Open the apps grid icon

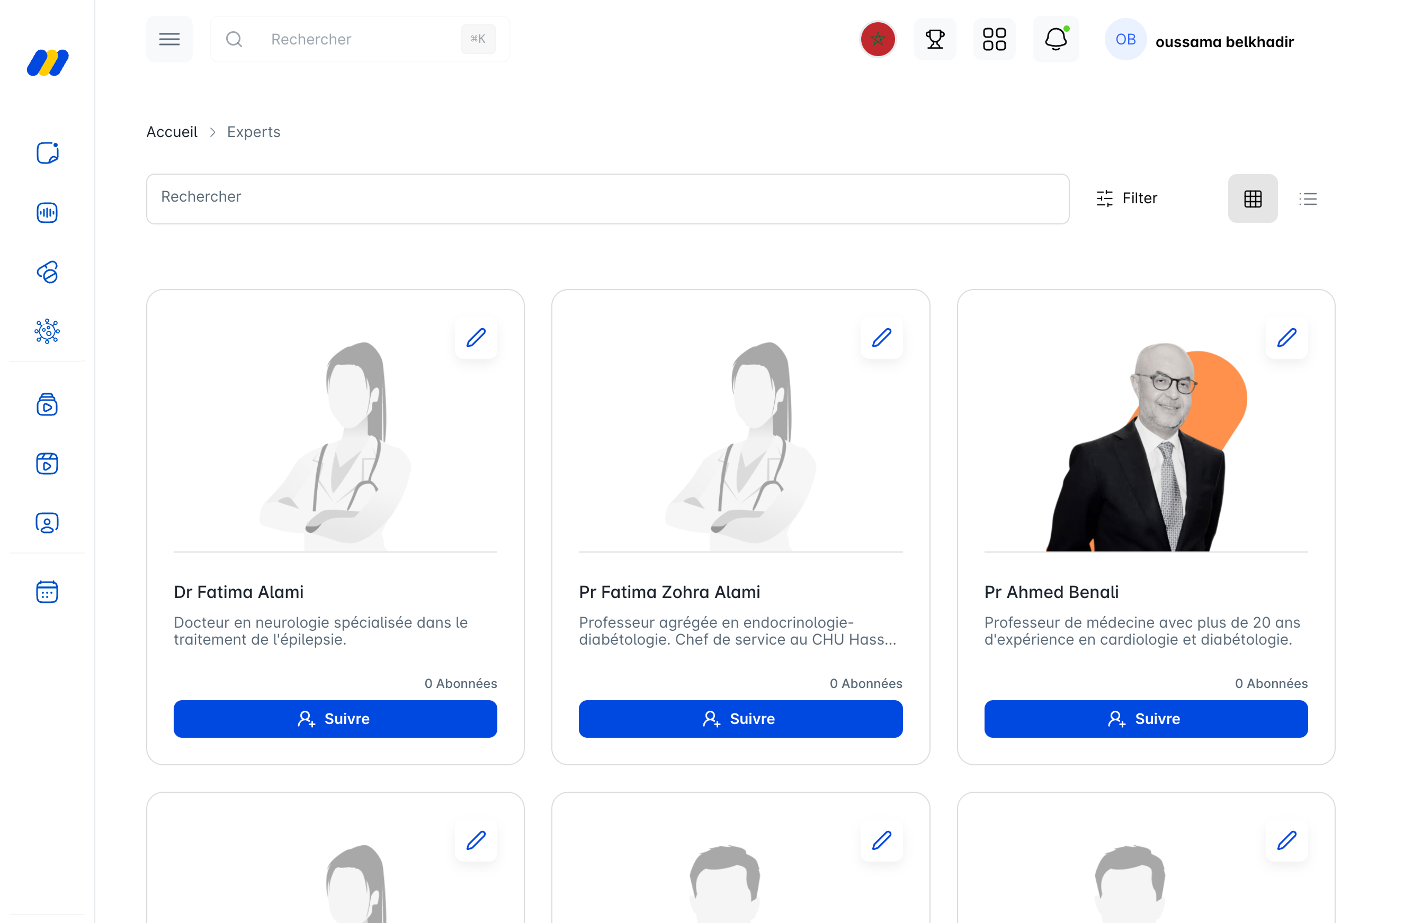click(x=994, y=39)
